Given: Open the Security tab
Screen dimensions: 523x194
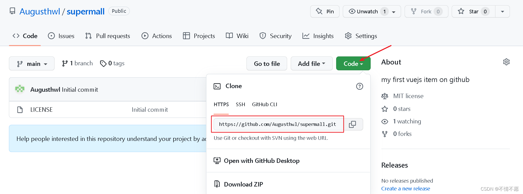Looking at the screenshot, I should coord(275,36).
